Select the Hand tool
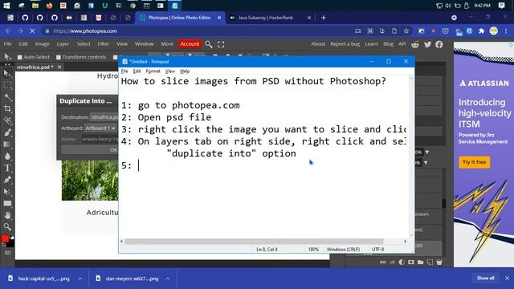The height and width of the screenshot is (289, 514). pyautogui.click(x=7, y=215)
